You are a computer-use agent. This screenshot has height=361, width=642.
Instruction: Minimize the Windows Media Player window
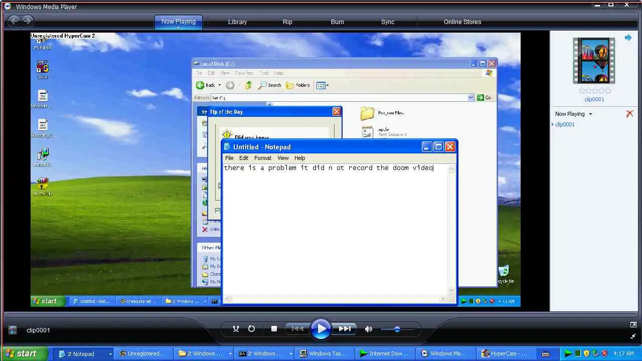click(x=597, y=5)
